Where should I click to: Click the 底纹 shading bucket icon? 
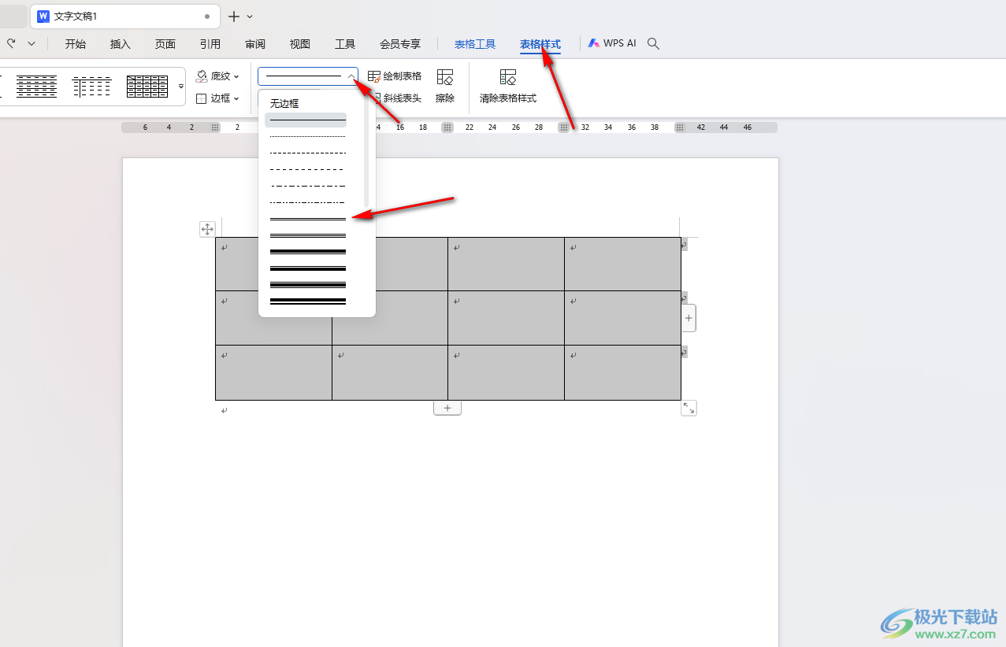(x=202, y=76)
